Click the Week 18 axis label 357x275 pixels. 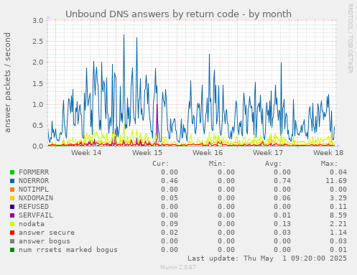(328, 153)
